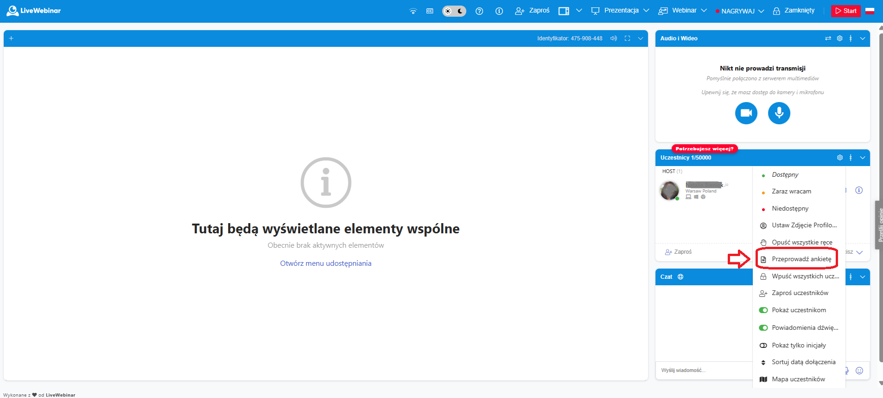Turn on the camera button
The image size is (883, 398).
tap(746, 113)
